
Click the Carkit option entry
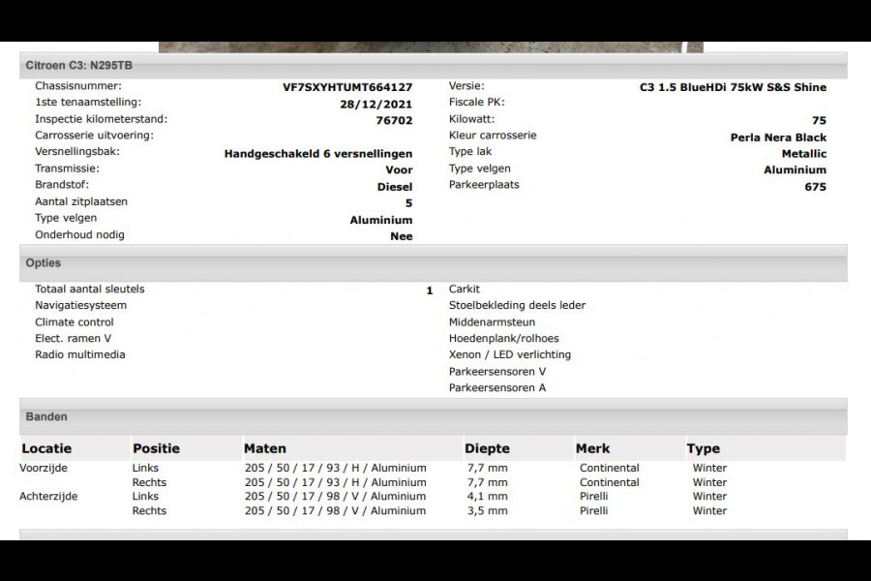tap(464, 289)
